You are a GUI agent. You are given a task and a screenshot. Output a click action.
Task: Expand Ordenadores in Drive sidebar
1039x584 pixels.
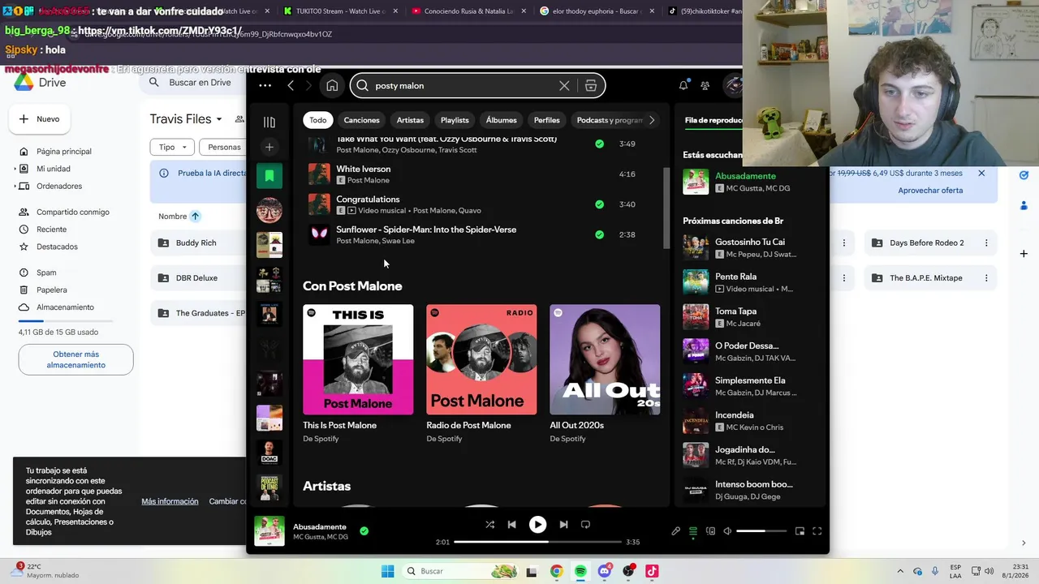tap(15, 186)
